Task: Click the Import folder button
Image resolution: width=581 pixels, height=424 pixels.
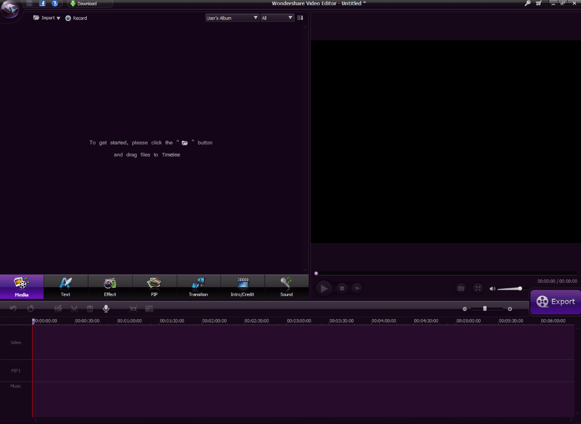Action: (x=44, y=18)
